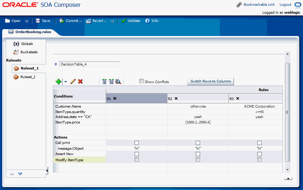Enable the Show Conflicts checkbox

(x=141, y=81)
